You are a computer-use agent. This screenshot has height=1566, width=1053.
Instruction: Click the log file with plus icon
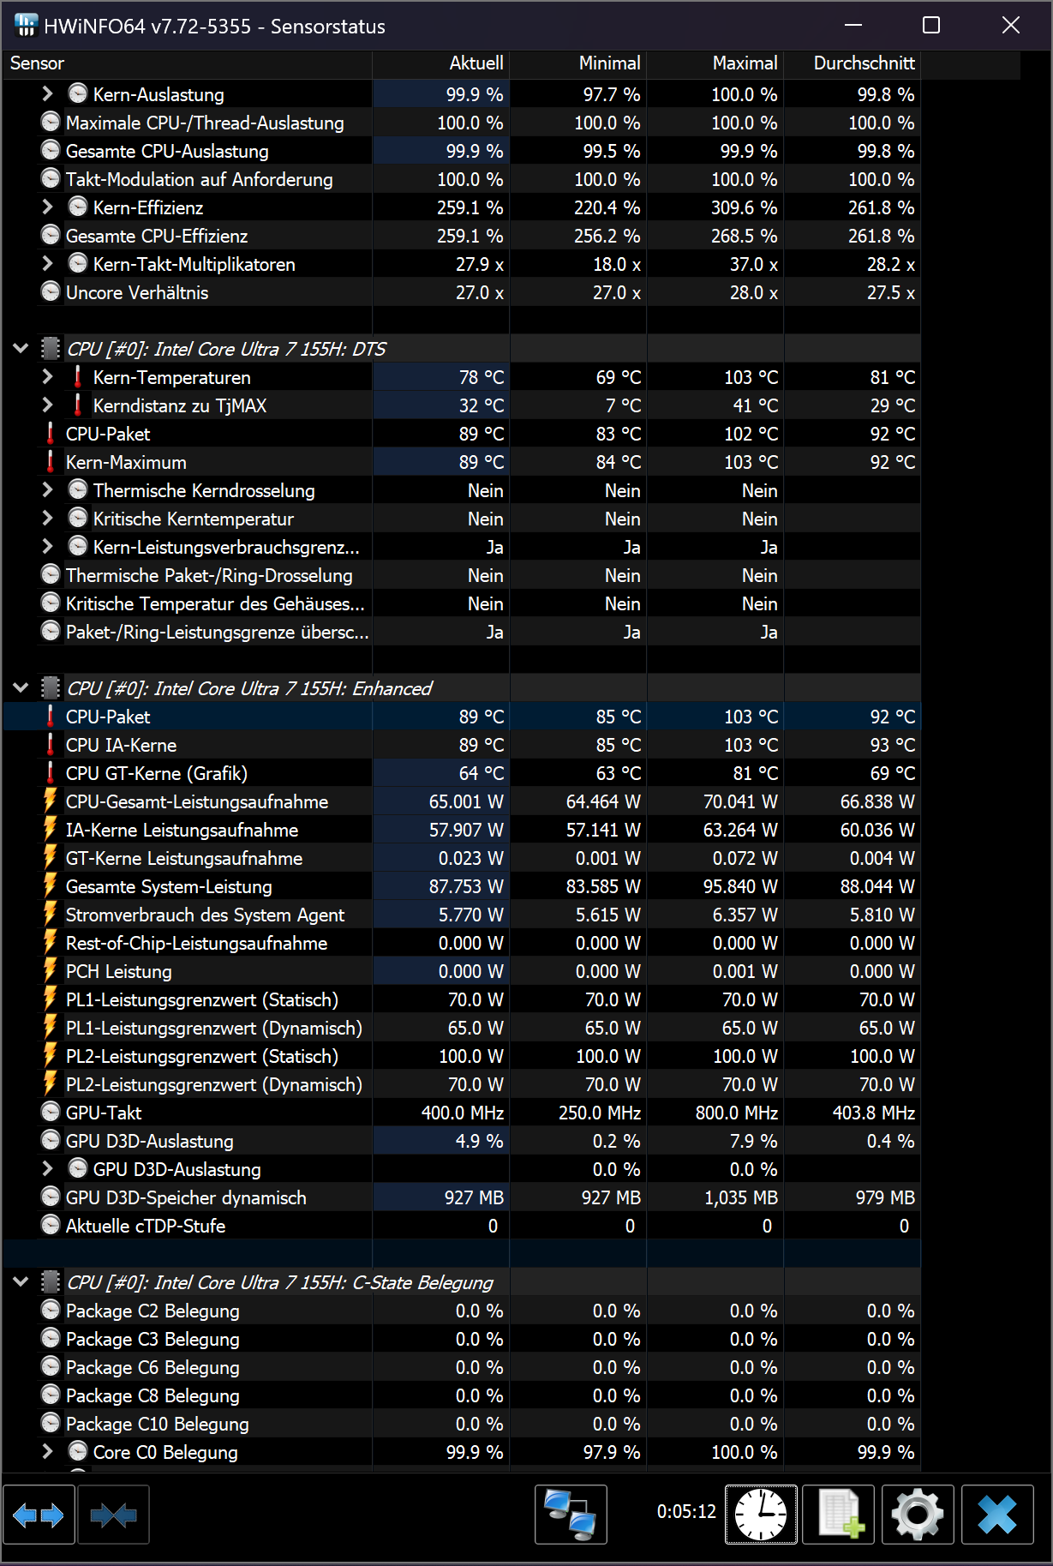click(x=839, y=1515)
